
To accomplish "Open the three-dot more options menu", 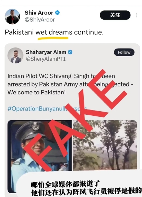I will pyautogui.click(x=137, y=15).
